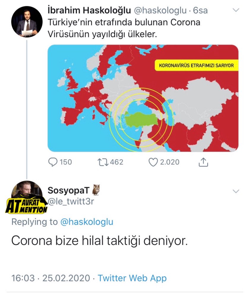Open the coronavirus map image

pyautogui.click(x=143, y=98)
